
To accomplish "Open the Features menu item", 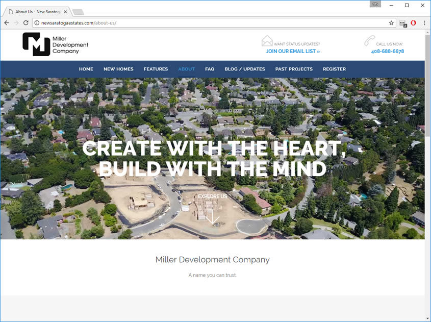I will 156,69.
